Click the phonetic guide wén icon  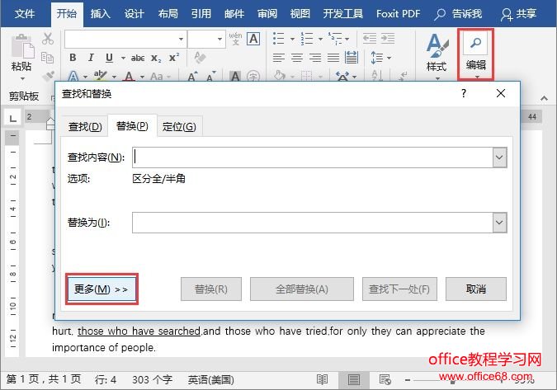click(235, 39)
